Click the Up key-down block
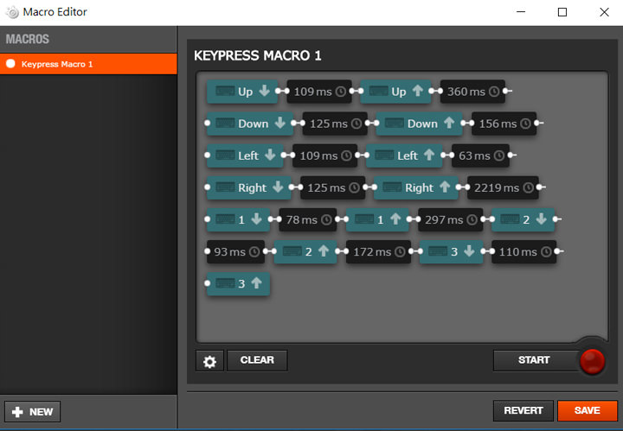 pos(242,92)
